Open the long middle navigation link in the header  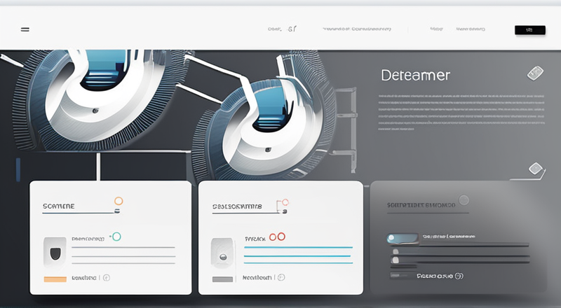pos(356,29)
